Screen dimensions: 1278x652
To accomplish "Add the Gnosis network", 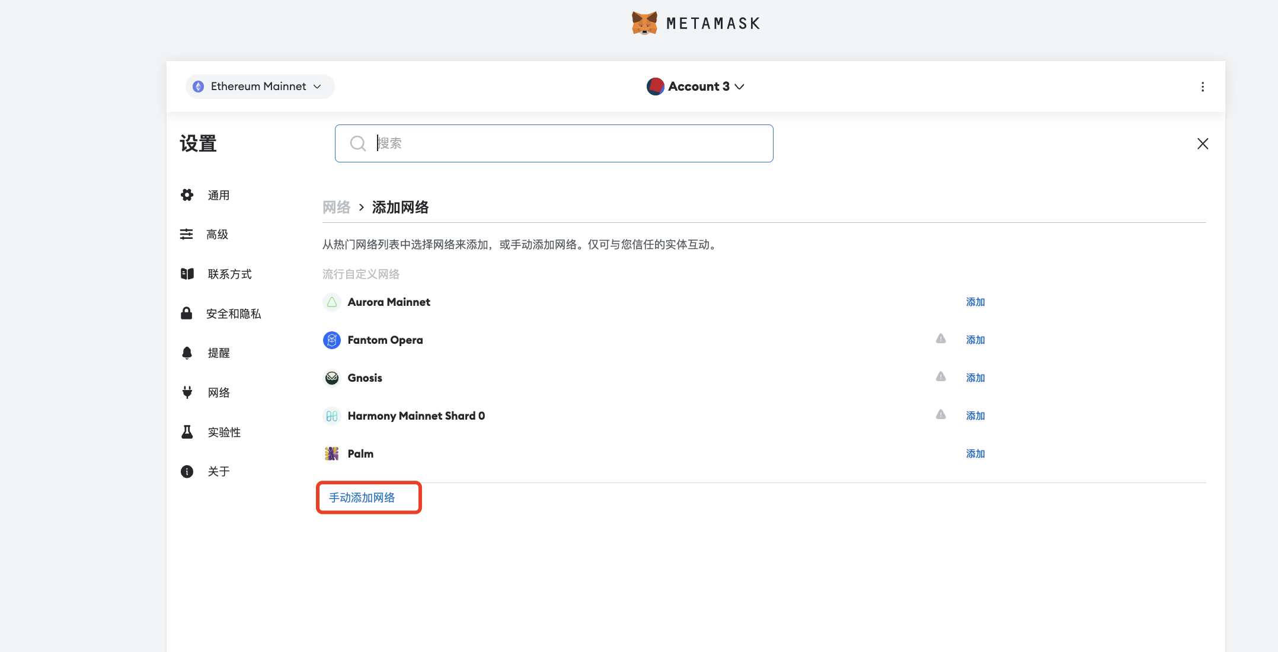I will click(976, 378).
